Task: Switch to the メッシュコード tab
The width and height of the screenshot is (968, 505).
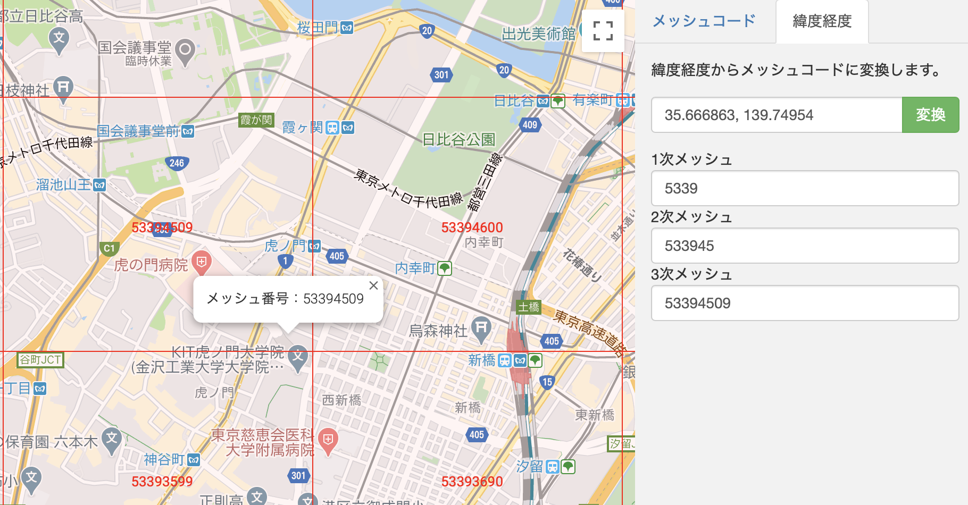Action: (704, 21)
